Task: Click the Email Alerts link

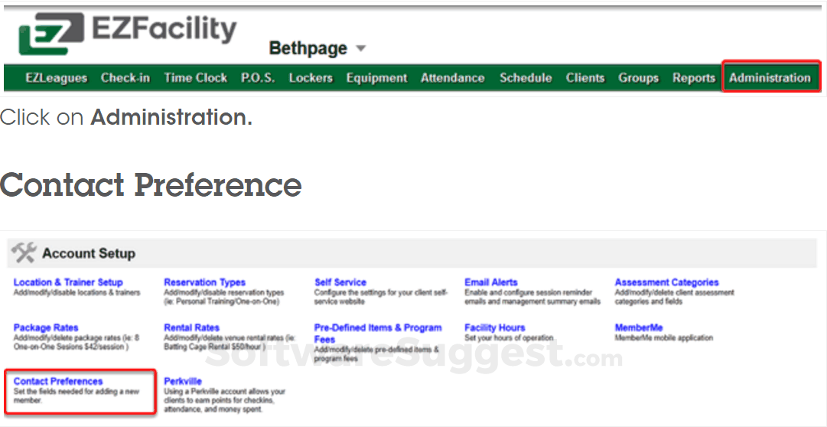Action: (x=491, y=282)
